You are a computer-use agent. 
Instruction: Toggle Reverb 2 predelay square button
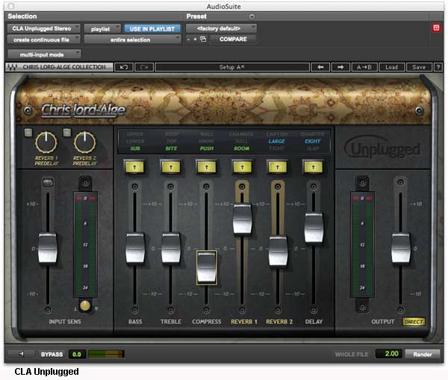[x=67, y=132]
